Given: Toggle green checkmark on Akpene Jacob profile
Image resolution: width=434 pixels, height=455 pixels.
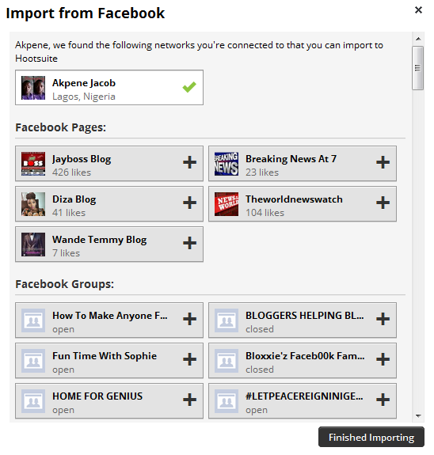Looking at the screenshot, I should coord(189,87).
